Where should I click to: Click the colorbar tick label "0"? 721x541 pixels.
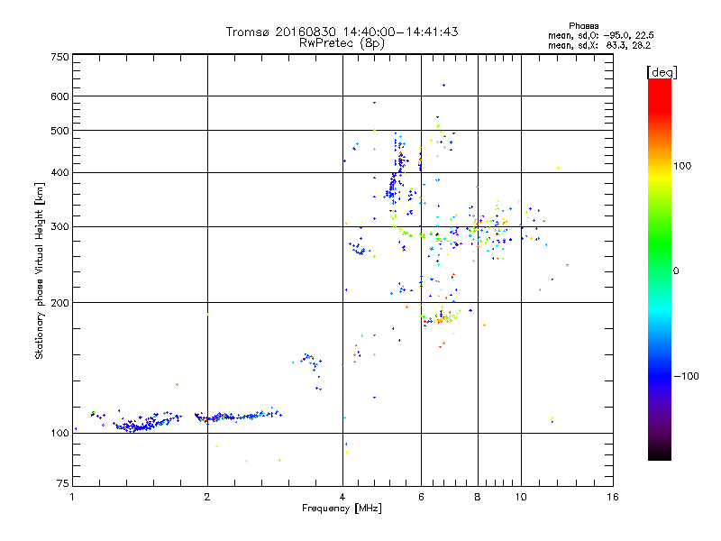pyautogui.click(x=676, y=271)
